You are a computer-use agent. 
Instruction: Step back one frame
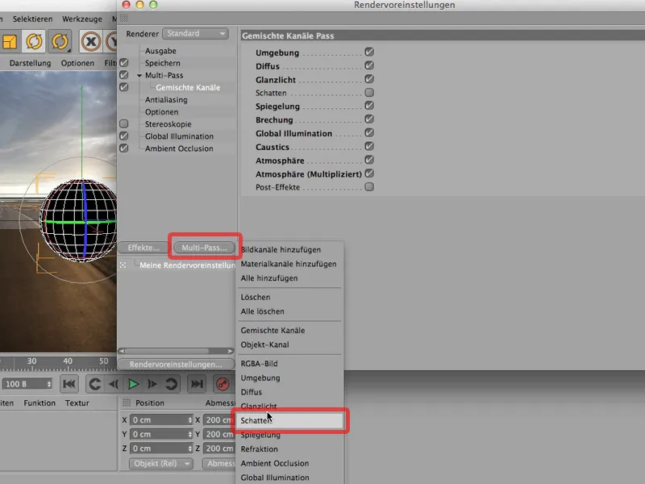pos(114,384)
